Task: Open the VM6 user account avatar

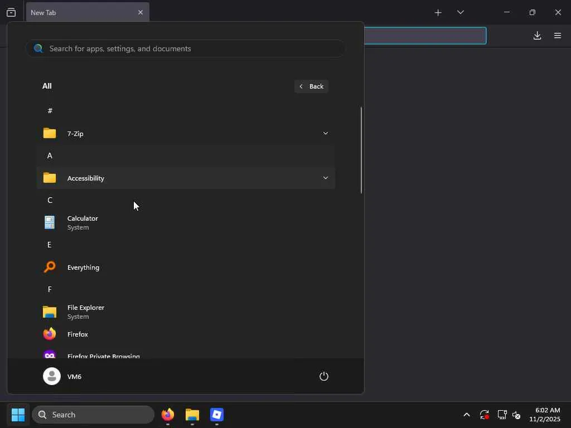Action: [x=52, y=376]
